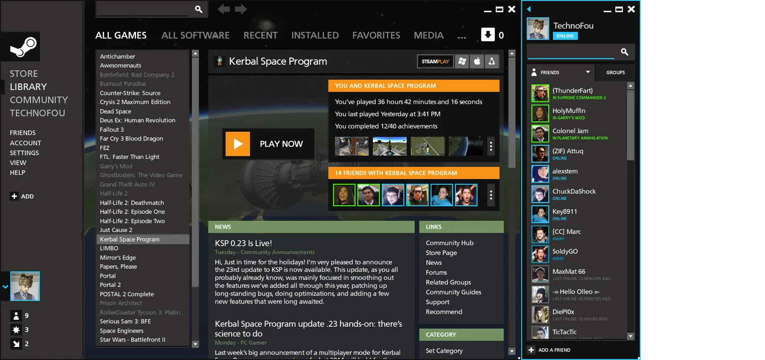Image resolution: width=765 pixels, height=360 pixels.
Task: Click the SteamPlay badge
Action: click(435, 61)
